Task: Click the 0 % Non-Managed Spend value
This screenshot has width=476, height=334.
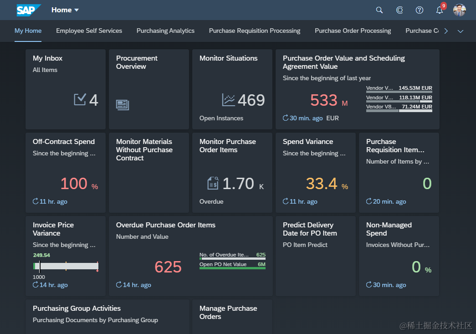Action: [x=421, y=267]
